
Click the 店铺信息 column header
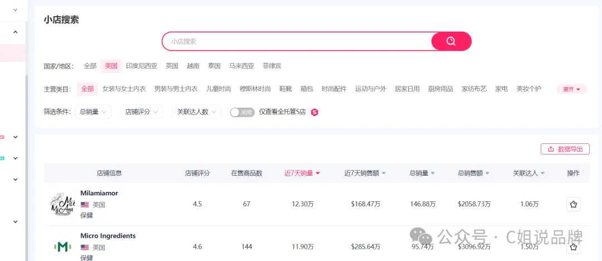point(109,173)
